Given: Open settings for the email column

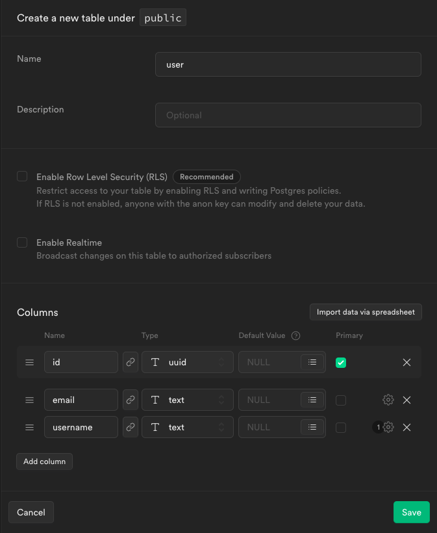Looking at the screenshot, I should point(388,400).
